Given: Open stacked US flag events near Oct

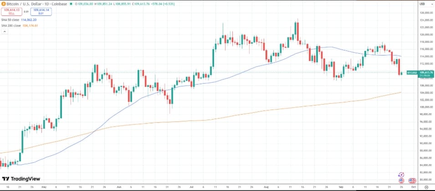Looking at the screenshot, I should click(412, 181).
